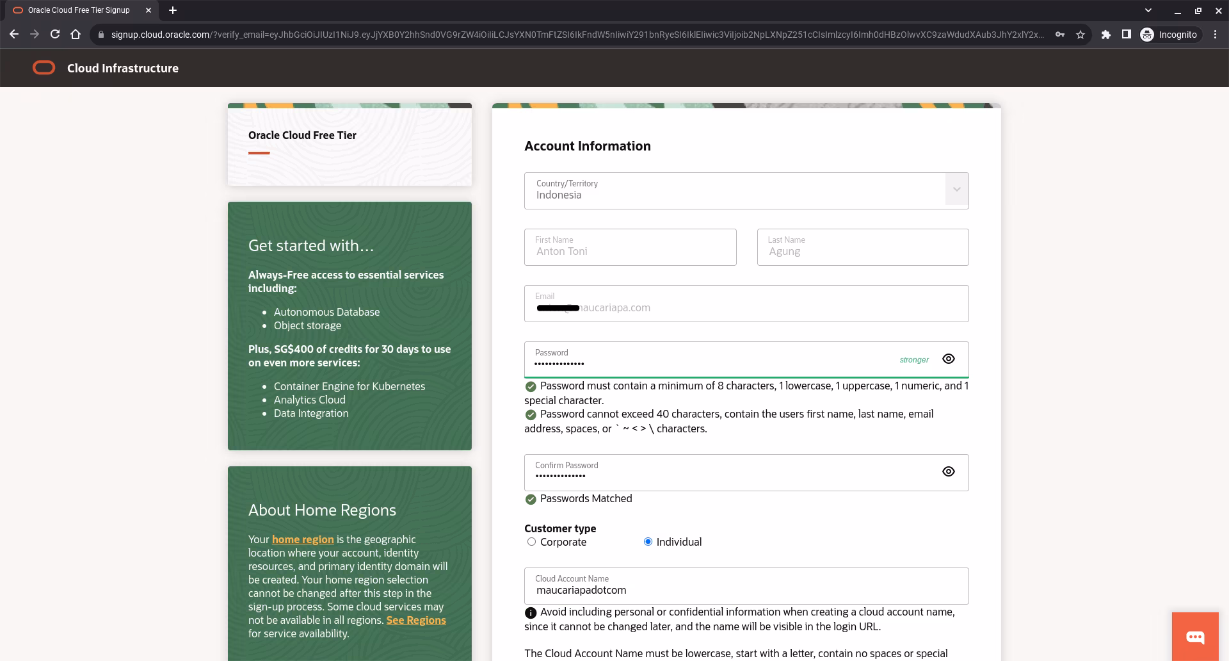Show the Confirm Password field contents
The width and height of the screenshot is (1229, 661).
click(x=949, y=472)
